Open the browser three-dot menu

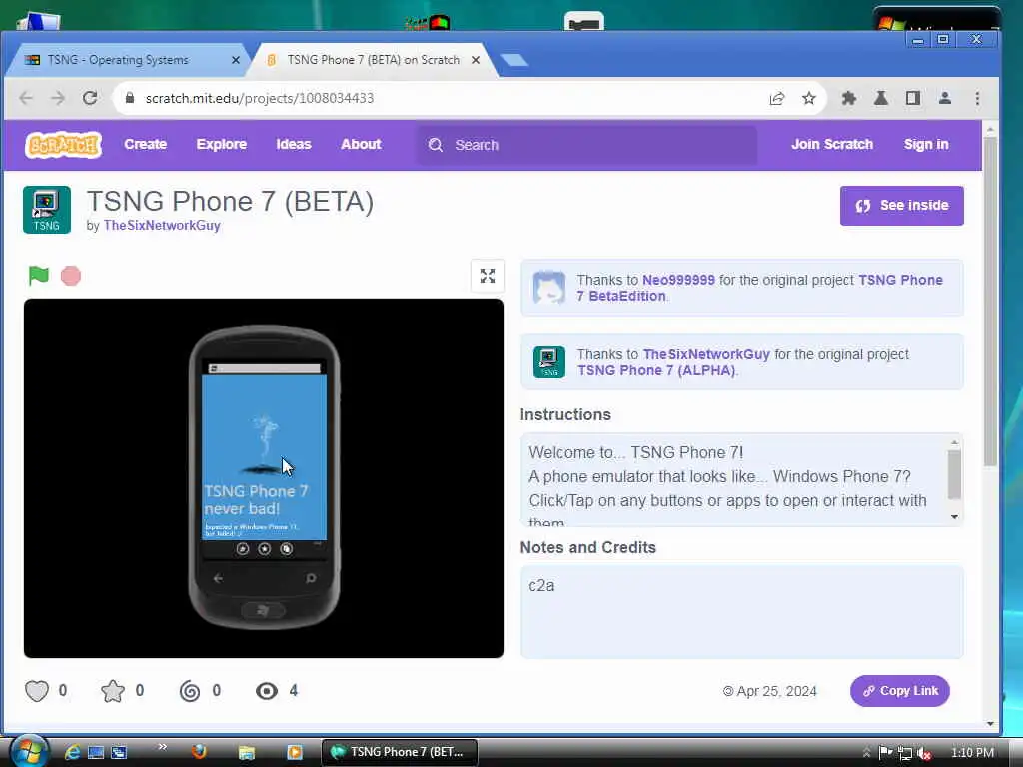pos(977,99)
